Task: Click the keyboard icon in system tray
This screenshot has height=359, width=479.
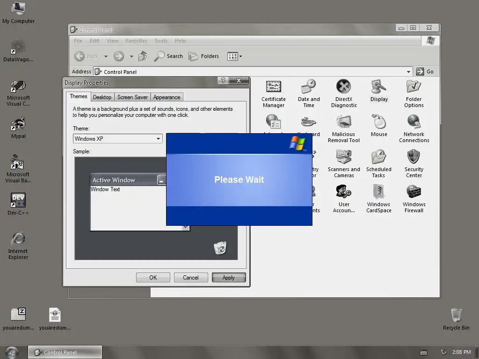Action: (424, 352)
